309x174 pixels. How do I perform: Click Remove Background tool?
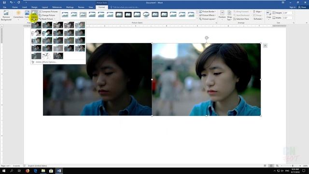[x=6, y=15]
